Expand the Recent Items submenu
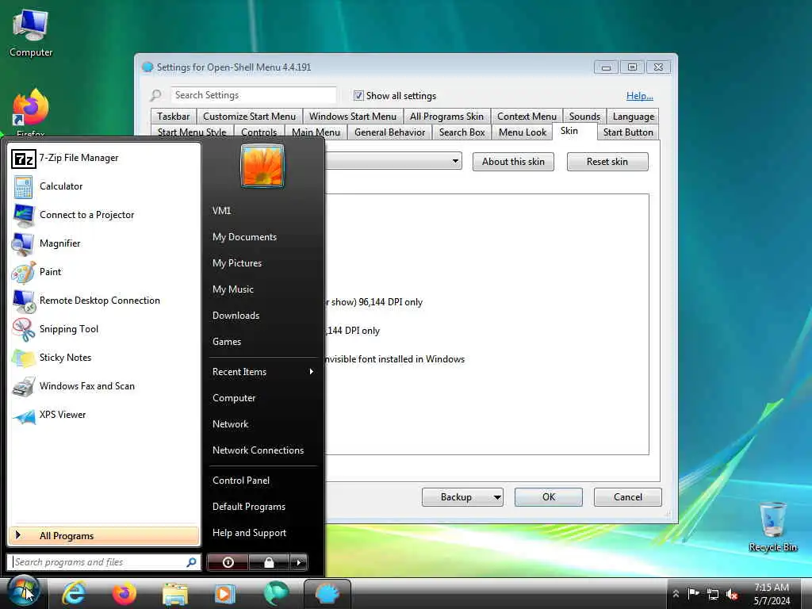 [x=263, y=372]
